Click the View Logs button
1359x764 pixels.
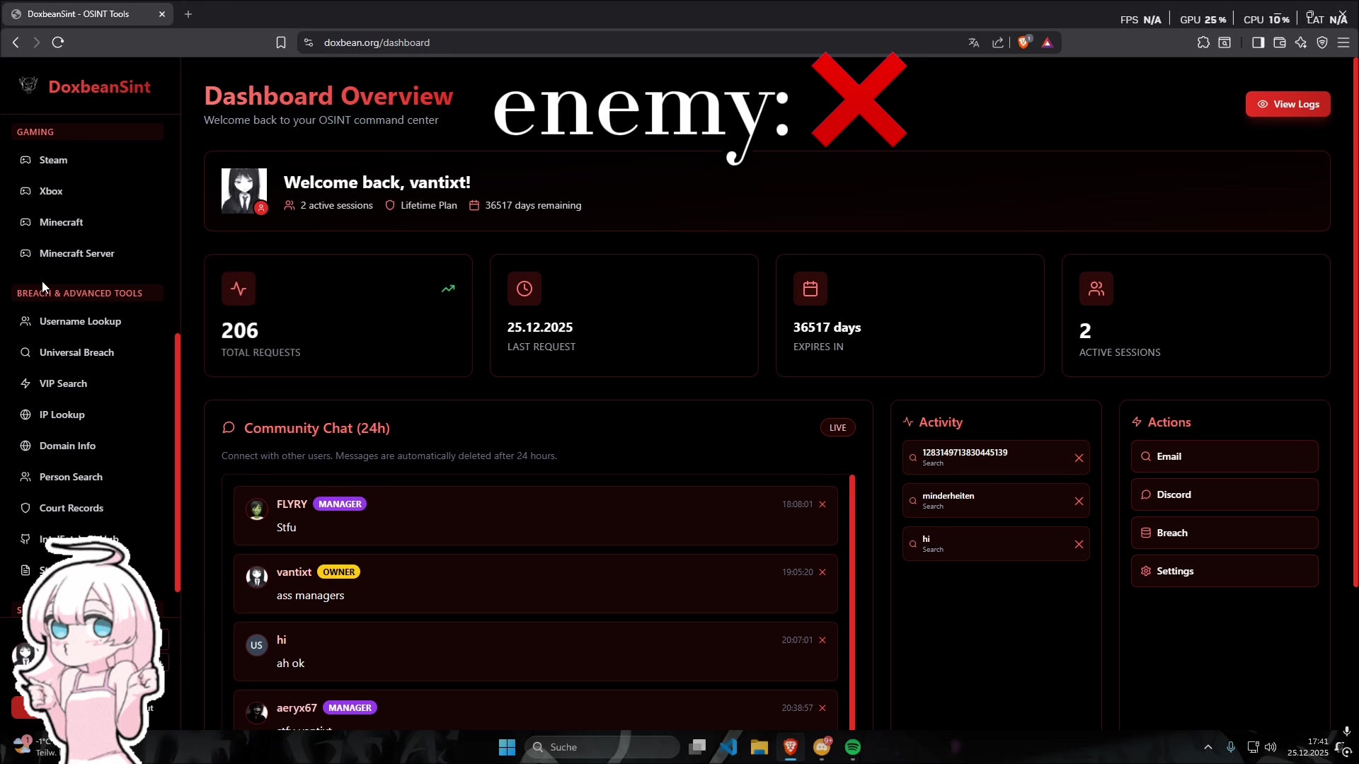1288,104
